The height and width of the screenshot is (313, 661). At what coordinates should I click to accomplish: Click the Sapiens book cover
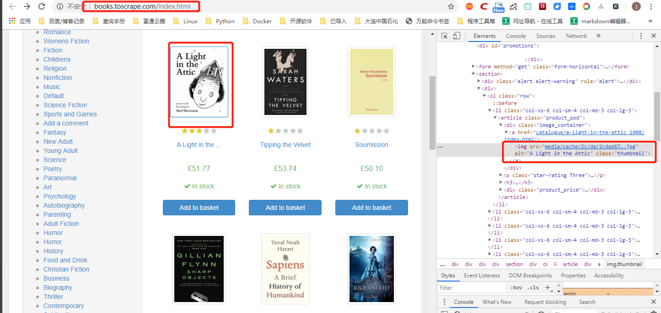coord(285,269)
